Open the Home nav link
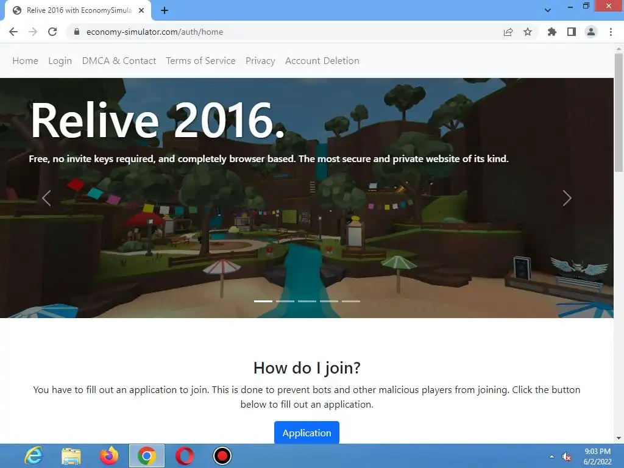624x468 pixels. pyautogui.click(x=26, y=61)
